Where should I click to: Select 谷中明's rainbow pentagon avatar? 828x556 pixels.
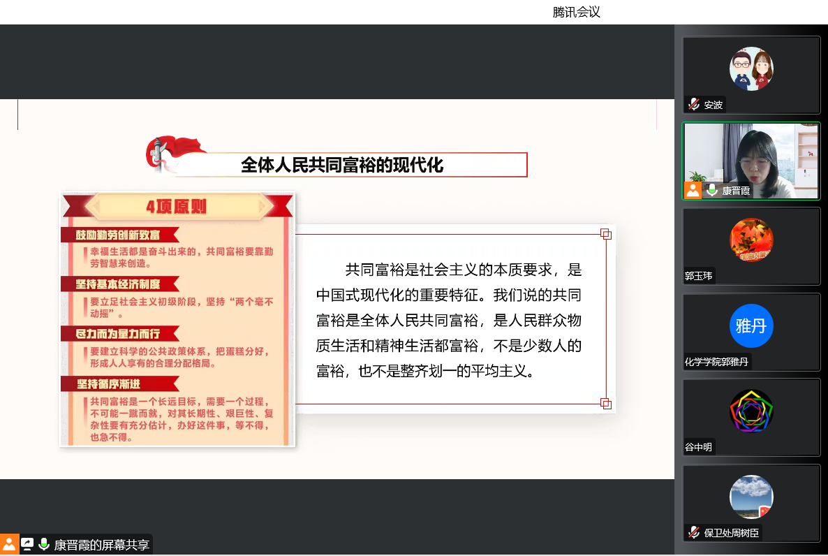pyautogui.click(x=751, y=411)
